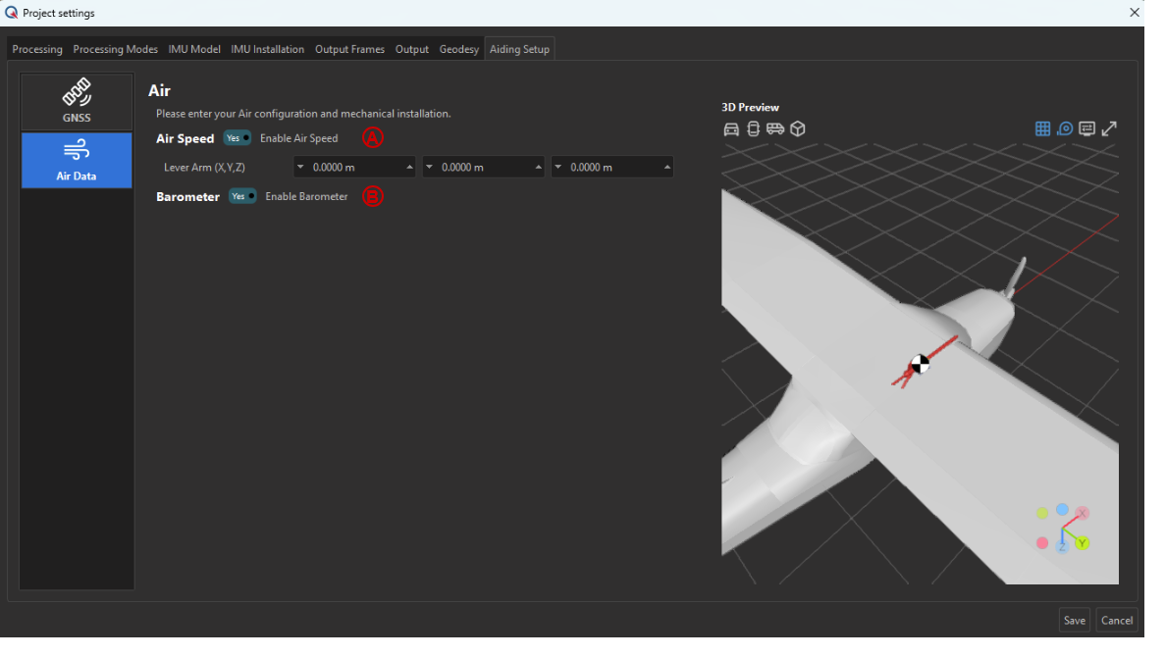Click the measurement tool icon in 3D Preview
This screenshot has width=1164, height=657.
click(1065, 128)
